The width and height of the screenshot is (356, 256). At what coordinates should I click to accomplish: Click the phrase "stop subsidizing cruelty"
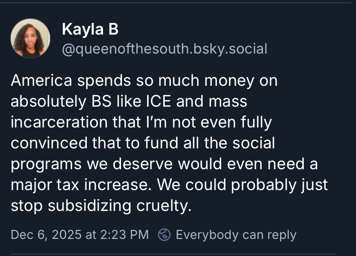(x=100, y=205)
